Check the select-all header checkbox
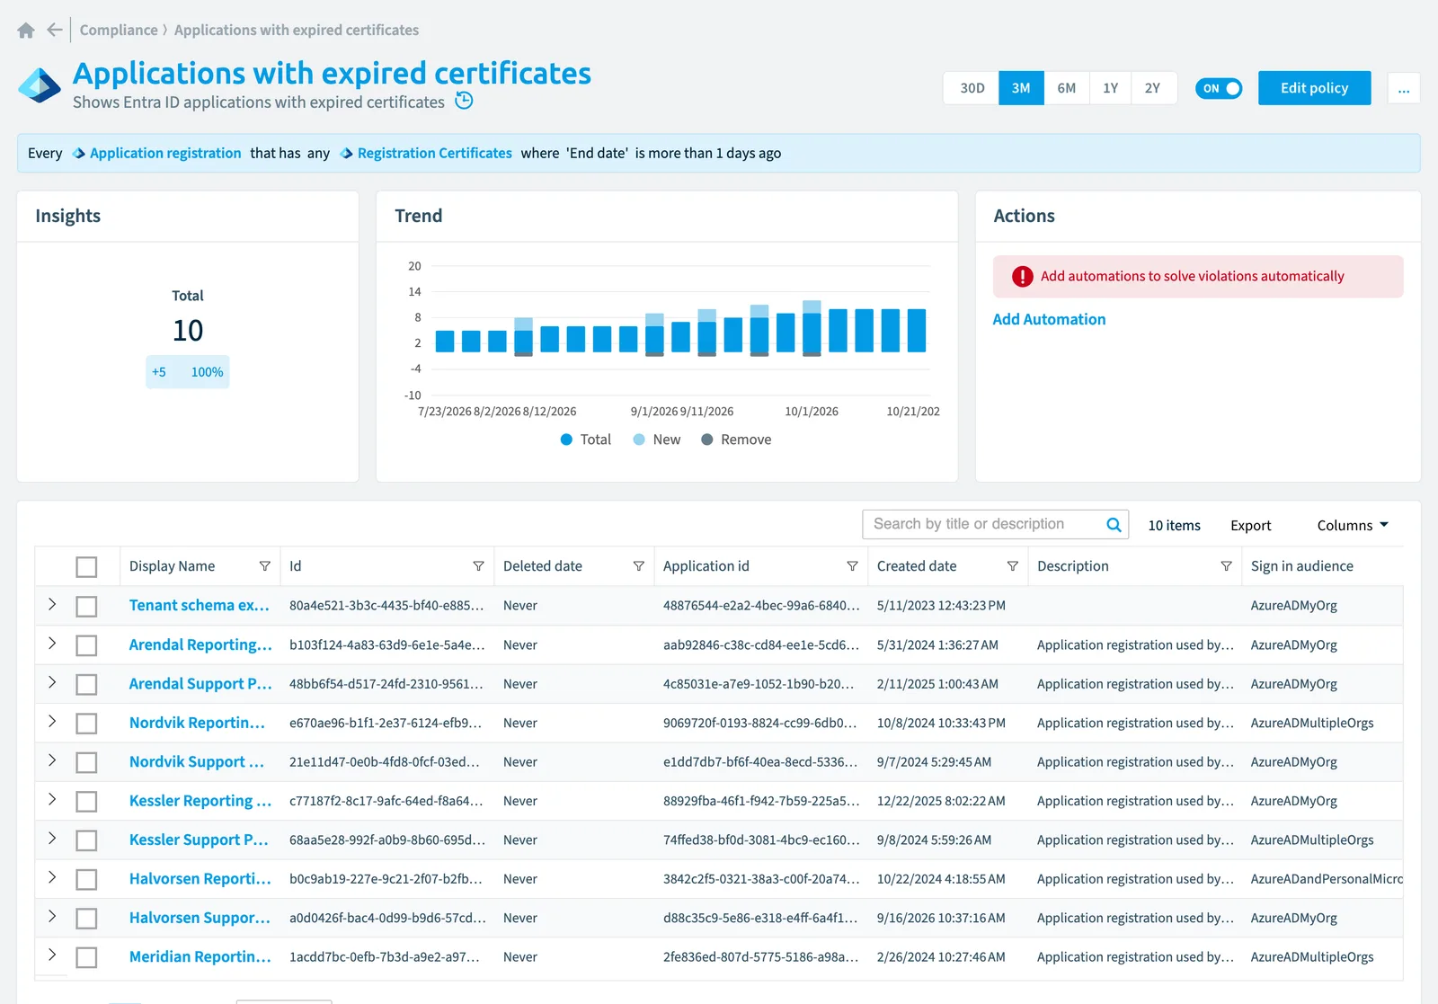Screen dimensions: 1438x1004 coord(86,567)
